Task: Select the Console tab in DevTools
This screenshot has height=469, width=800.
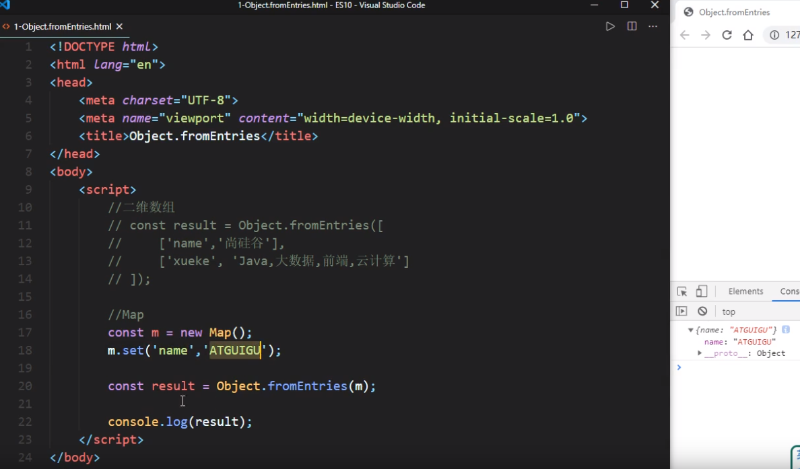Action: [787, 291]
